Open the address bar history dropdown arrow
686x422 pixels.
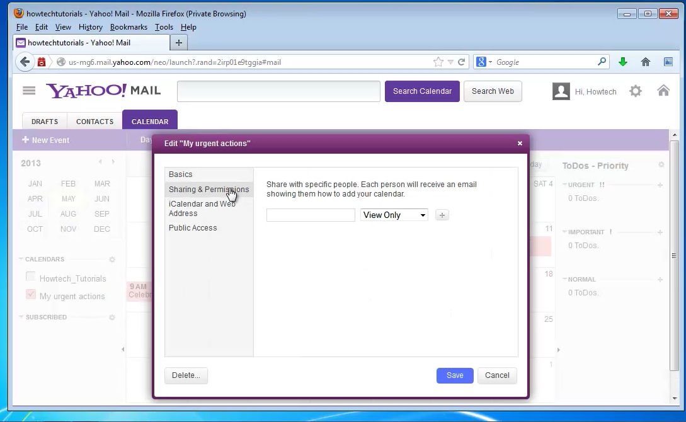click(x=450, y=62)
